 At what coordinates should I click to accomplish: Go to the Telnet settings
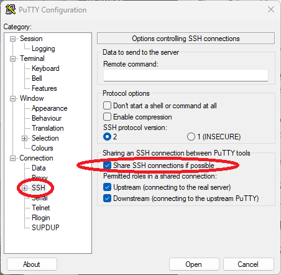click(x=41, y=208)
